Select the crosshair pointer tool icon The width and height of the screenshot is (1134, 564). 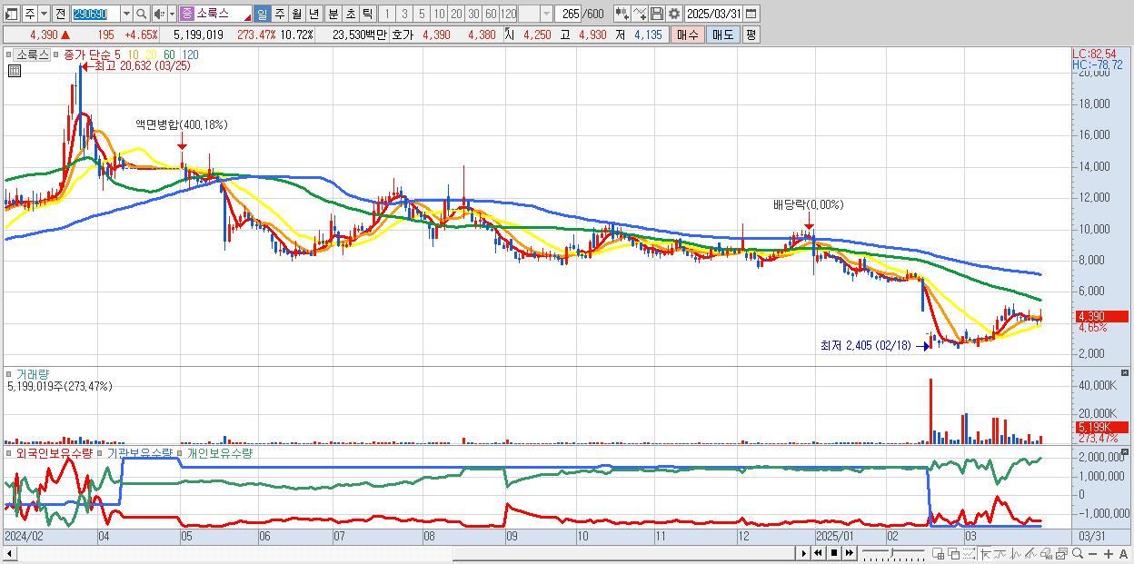(x=986, y=554)
